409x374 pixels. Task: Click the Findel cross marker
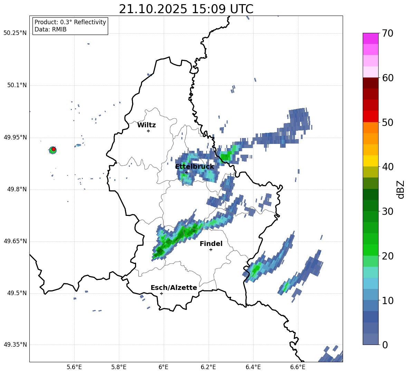[211, 250]
